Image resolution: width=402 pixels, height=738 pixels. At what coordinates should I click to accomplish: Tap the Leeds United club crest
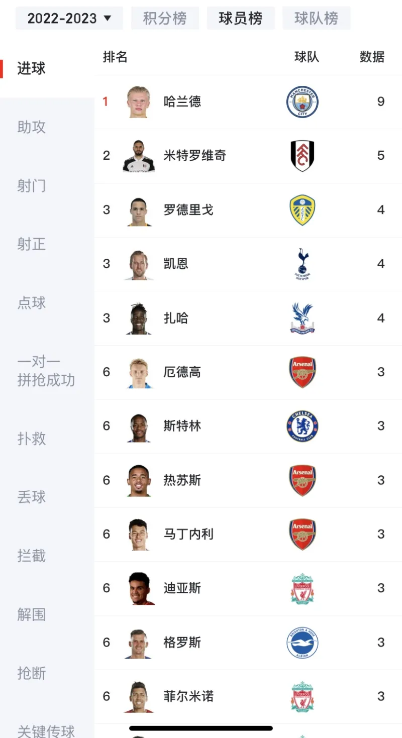302,210
